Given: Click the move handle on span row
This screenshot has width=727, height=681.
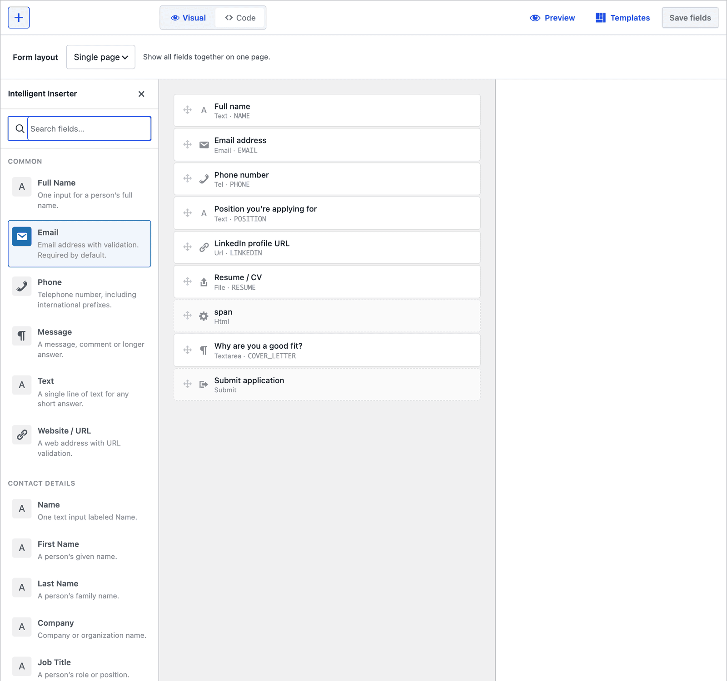Looking at the screenshot, I should pyautogui.click(x=187, y=316).
